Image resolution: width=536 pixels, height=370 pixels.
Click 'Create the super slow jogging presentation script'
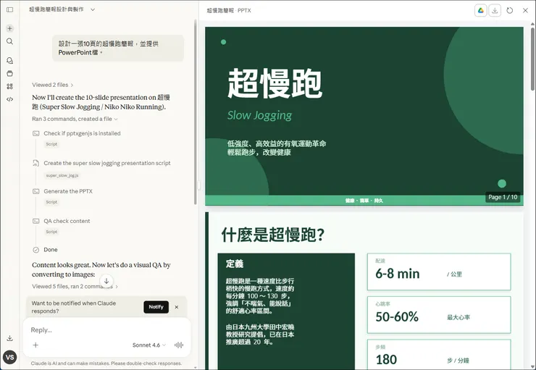(x=107, y=163)
